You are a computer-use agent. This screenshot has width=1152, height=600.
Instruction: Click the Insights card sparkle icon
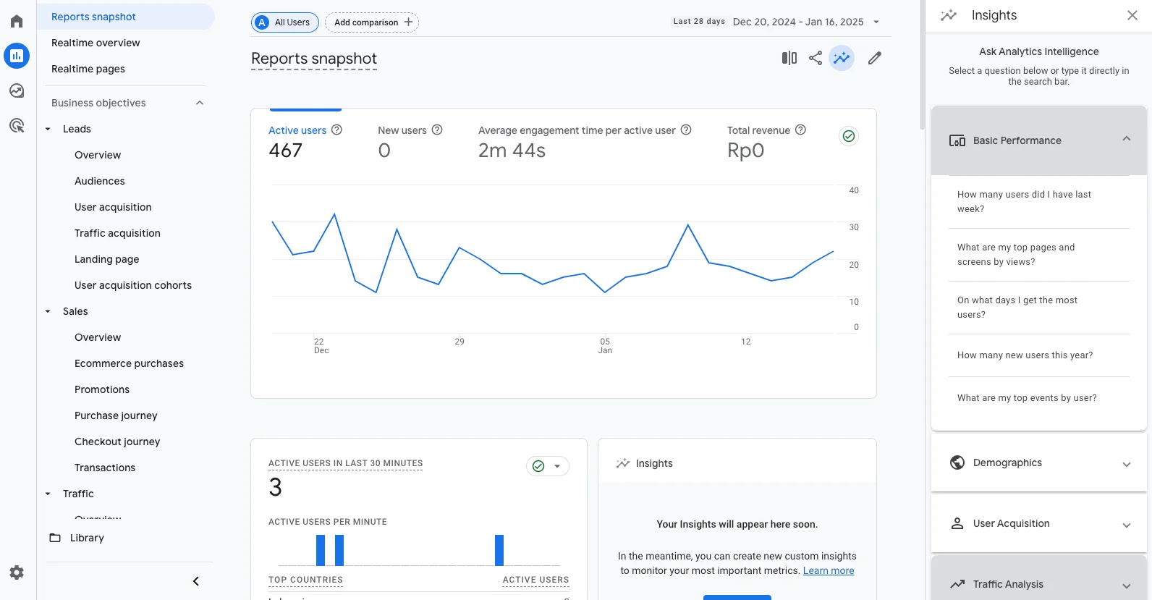(623, 463)
